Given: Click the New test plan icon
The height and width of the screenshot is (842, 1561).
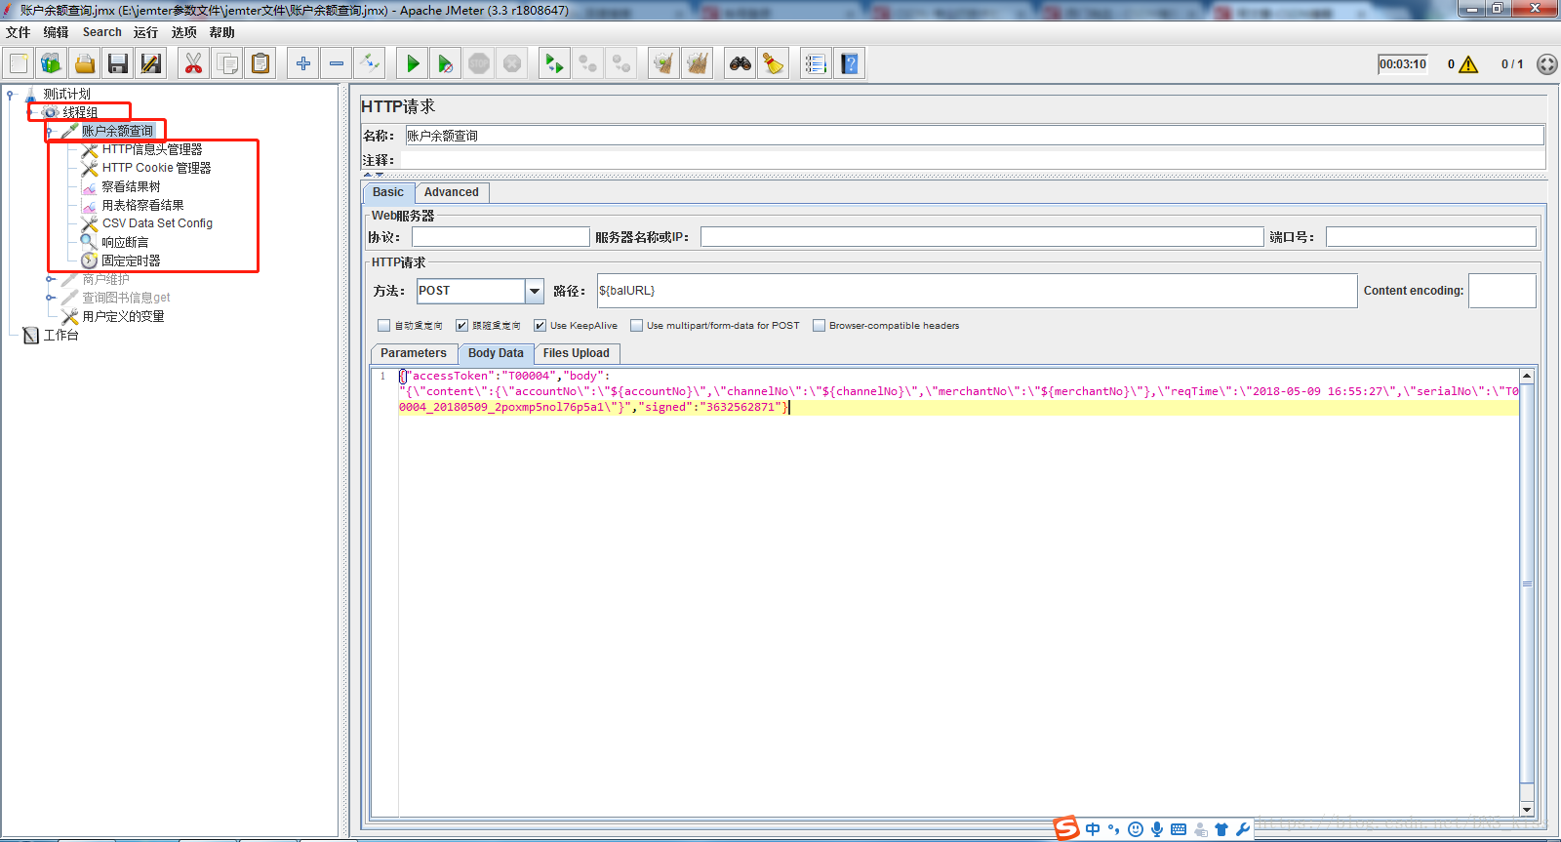Looking at the screenshot, I should point(19,63).
